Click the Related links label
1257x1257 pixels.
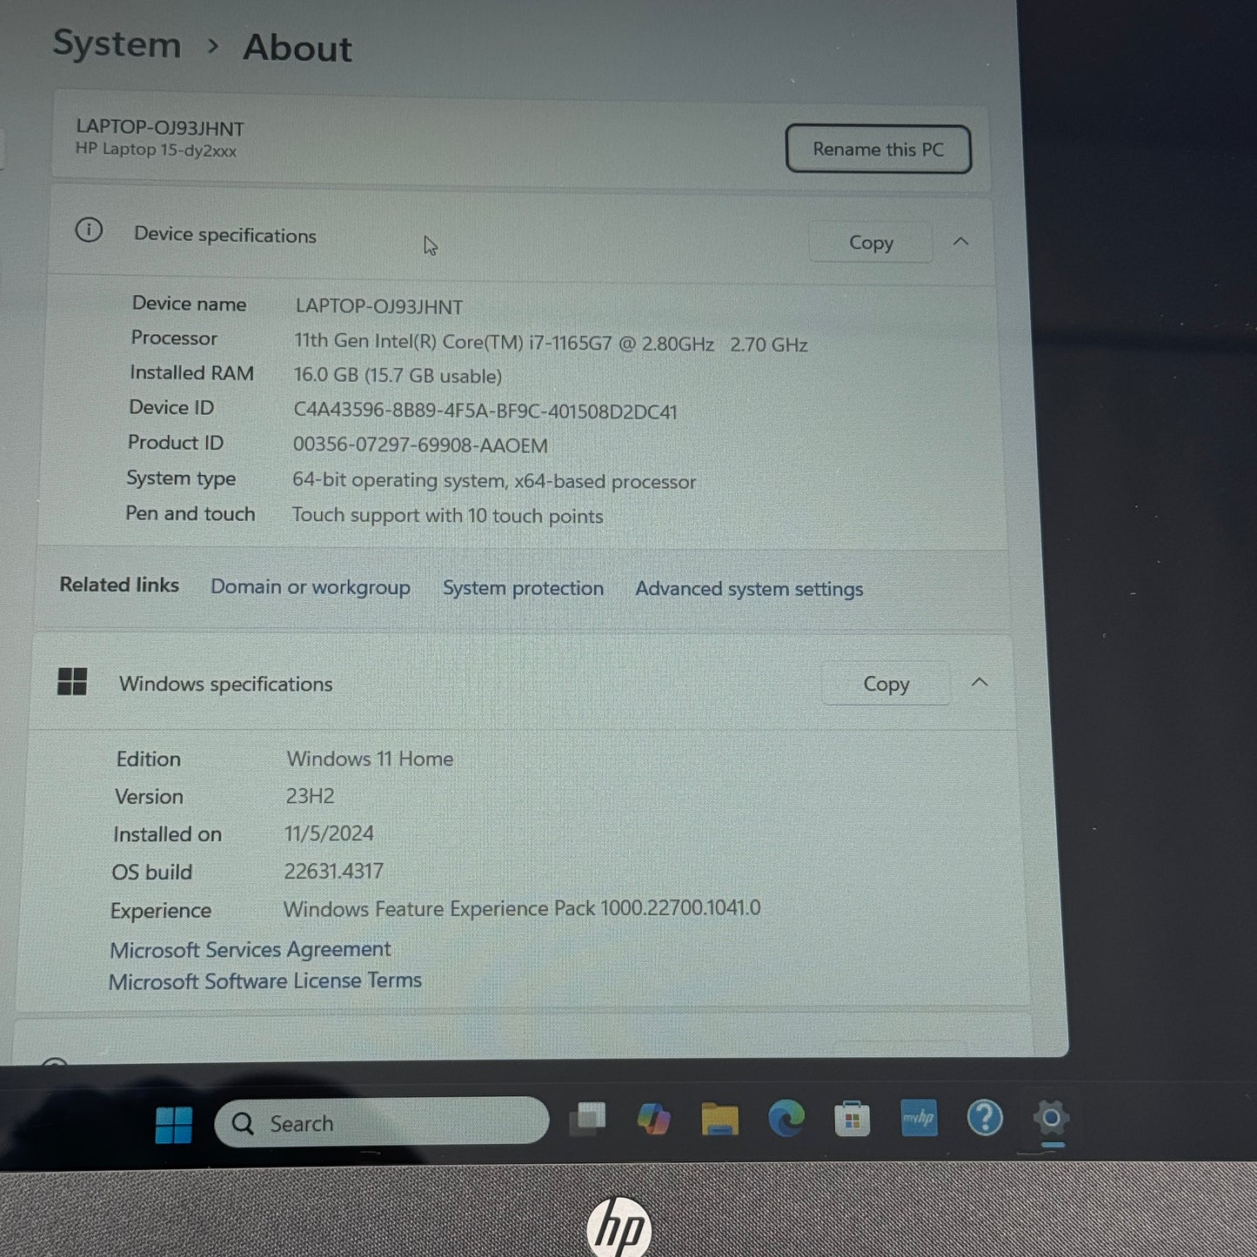point(119,585)
